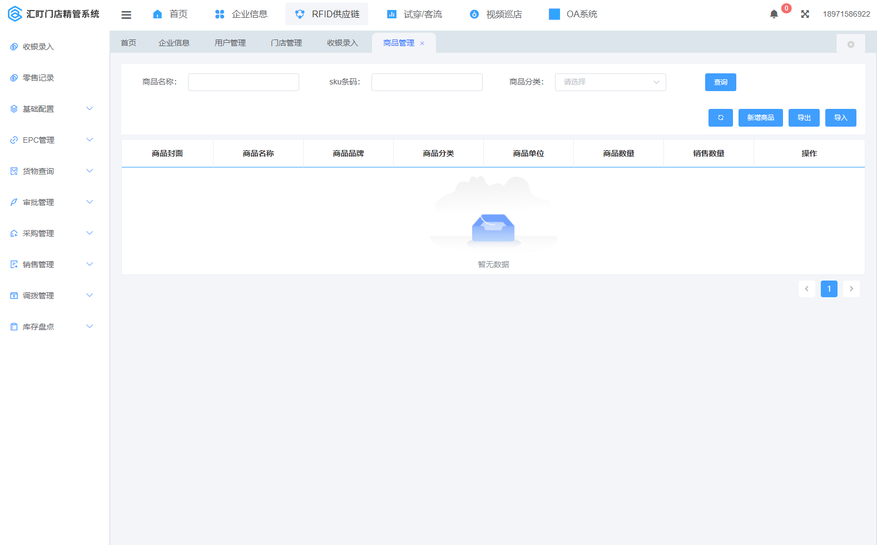
Task: Click the 企业信息 four-dot icon in top navigation
Action: click(x=220, y=14)
